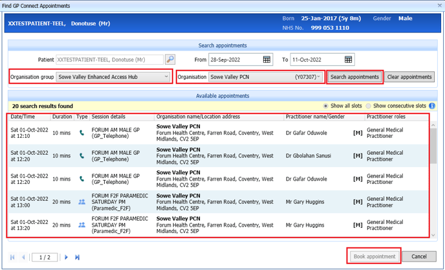Open the To date calendar picker

(348, 60)
